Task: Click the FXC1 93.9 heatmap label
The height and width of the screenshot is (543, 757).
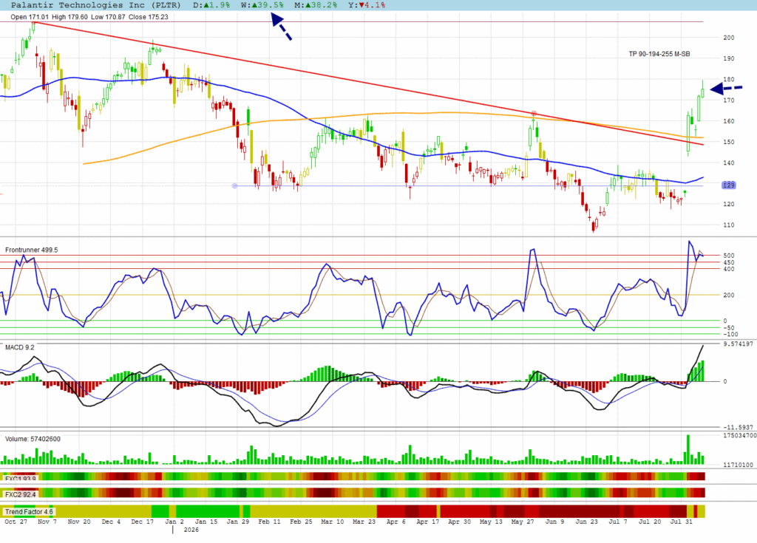Action: tap(20, 479)
